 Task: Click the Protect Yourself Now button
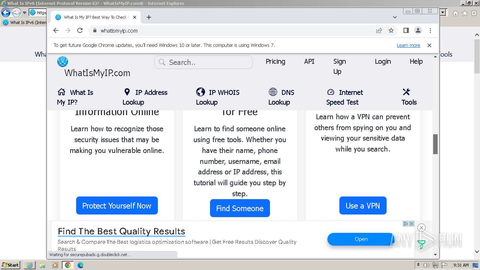[117, 205]
